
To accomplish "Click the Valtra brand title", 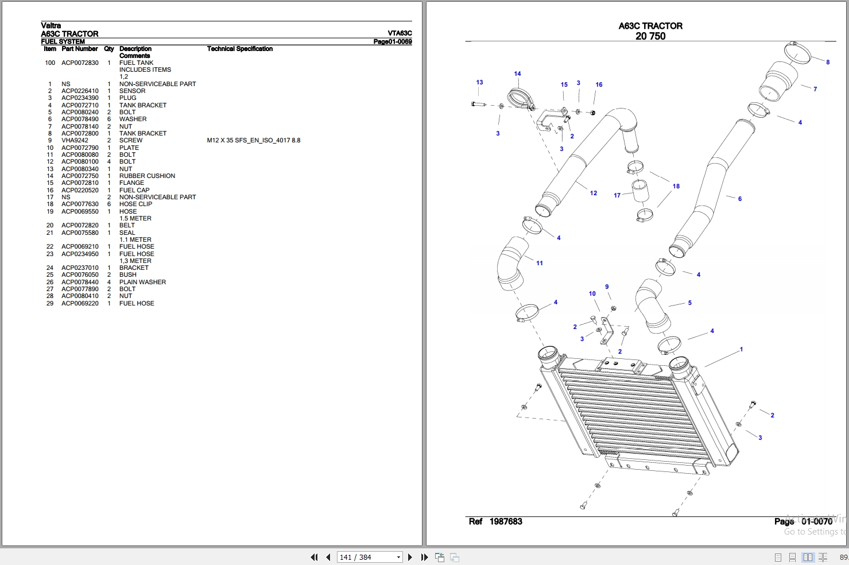I will [51, 25].
